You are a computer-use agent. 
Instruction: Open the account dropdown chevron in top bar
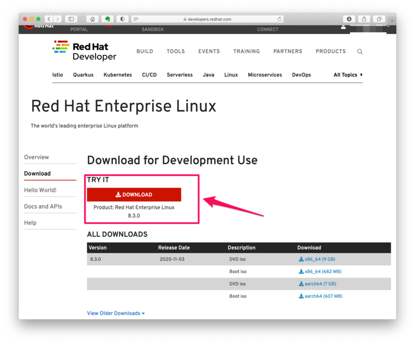tap(388, 26)
